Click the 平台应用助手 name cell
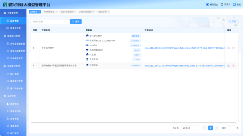This screenshot has width=243, height=136. (62, 48)
